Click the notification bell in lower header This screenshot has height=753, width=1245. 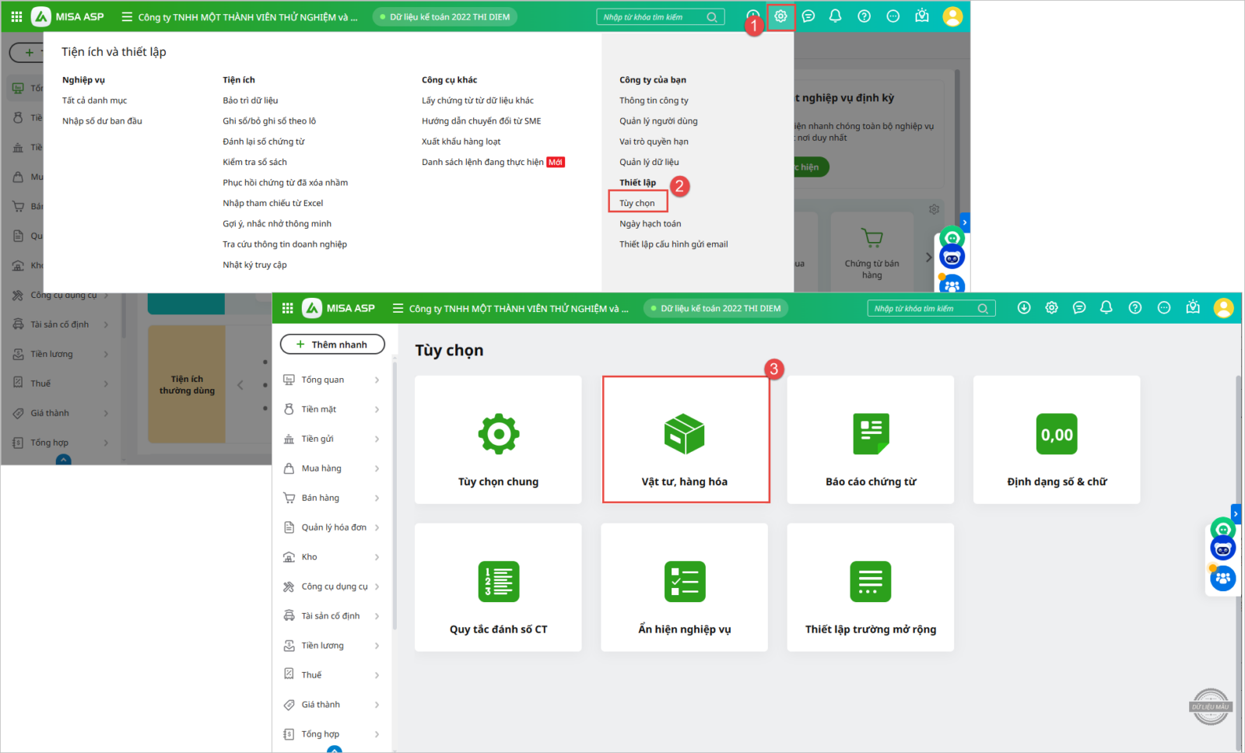tap(1106, 308)
